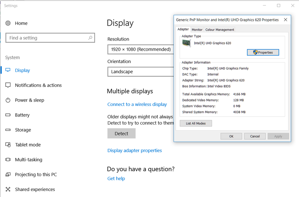This screenshot has width=299, height=197.
Task: Click OK in the properties dialog
Action: (231, 136)
